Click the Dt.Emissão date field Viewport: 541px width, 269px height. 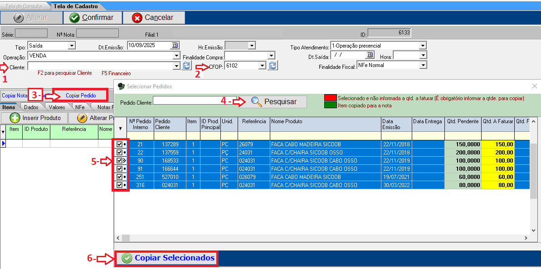149,45
